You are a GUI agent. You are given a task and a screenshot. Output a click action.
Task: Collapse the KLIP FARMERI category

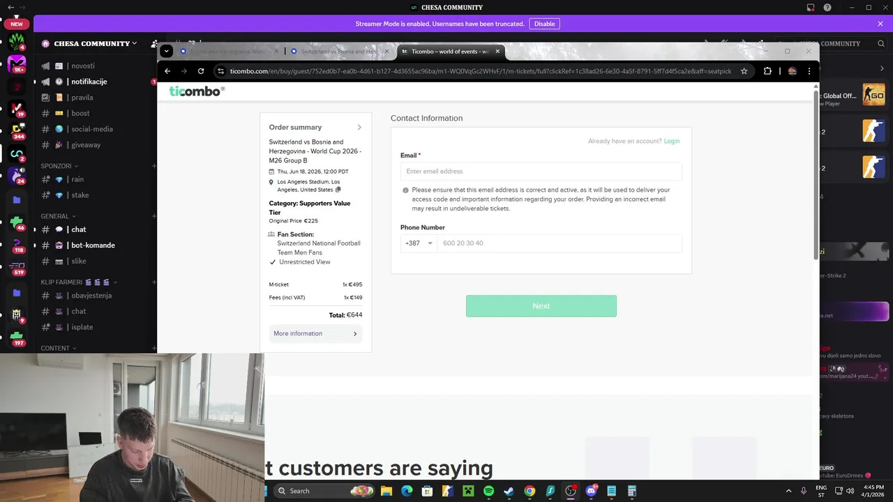(x=79, y=282)
